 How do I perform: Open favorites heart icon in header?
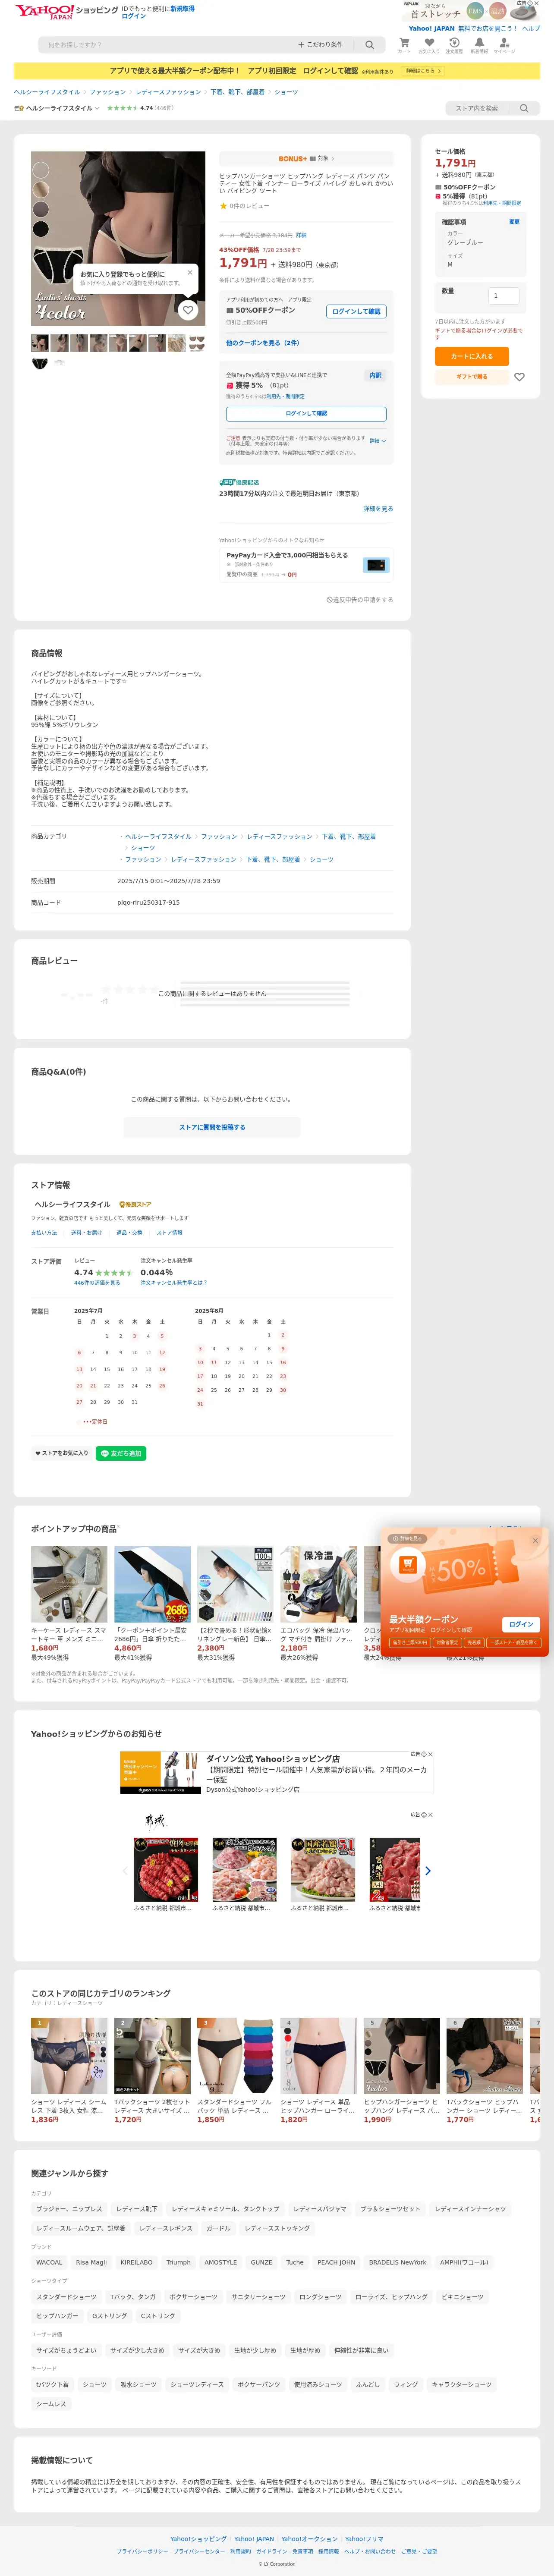[429, 44]
